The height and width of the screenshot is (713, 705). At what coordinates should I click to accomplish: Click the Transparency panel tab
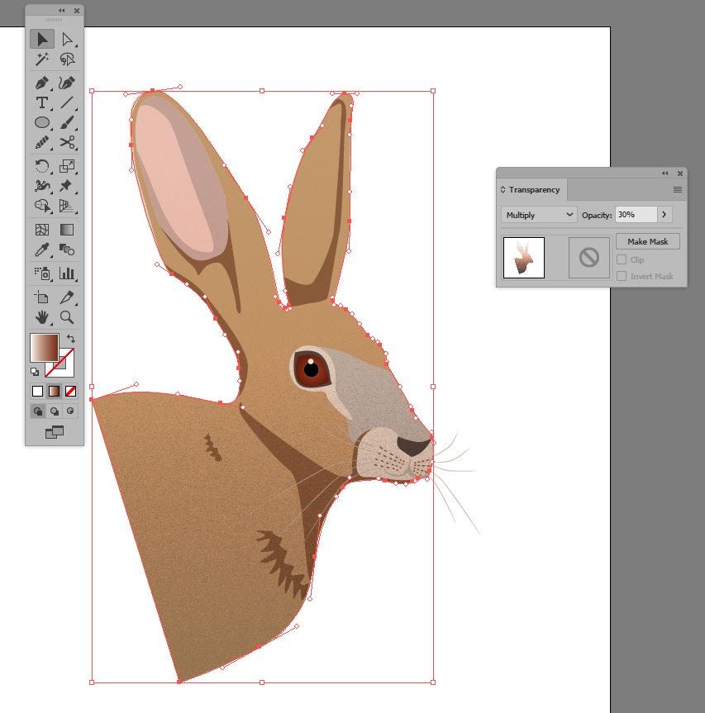point(533,190)
